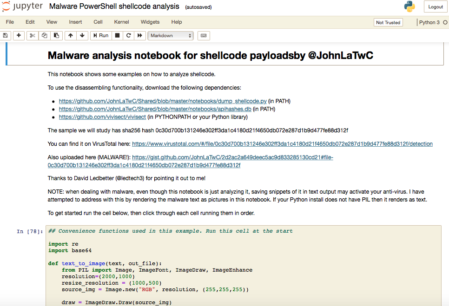Screen dimensions: 449x306
Task: Move selected cell up arrow
Action: tap(71, 35)
